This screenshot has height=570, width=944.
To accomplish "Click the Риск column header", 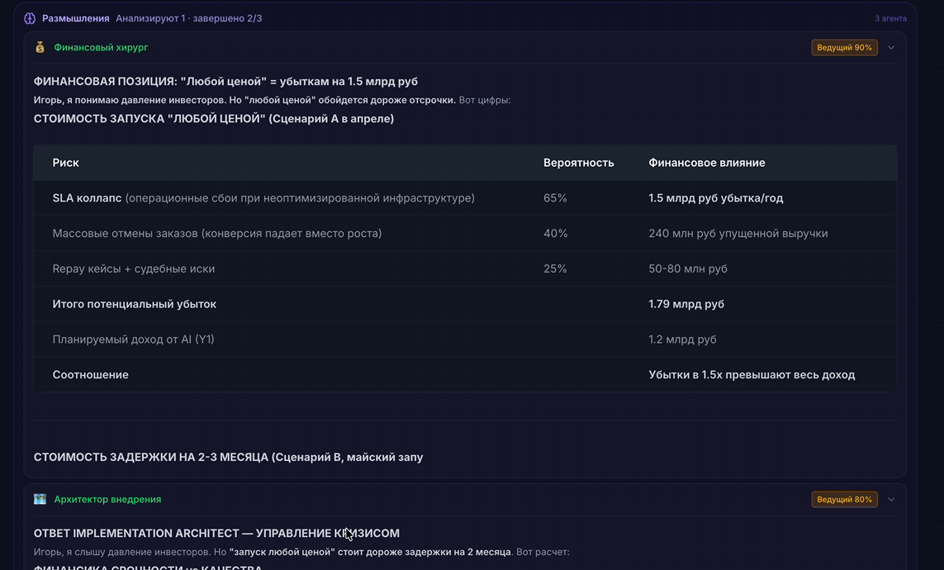I will pos(66,163).
